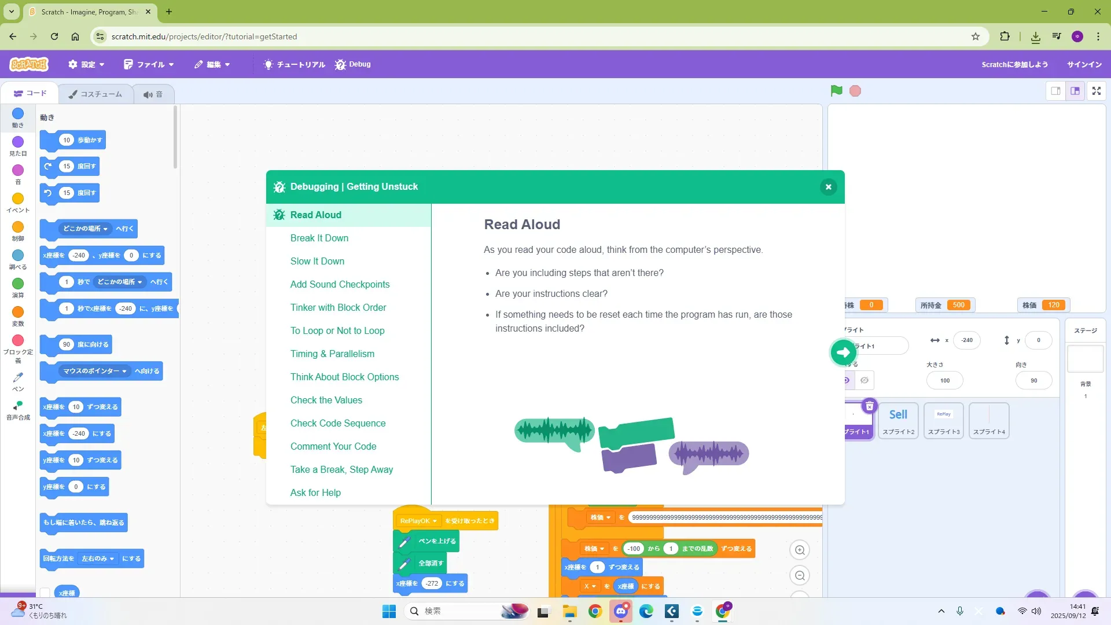
Task: Open the Break It Down topic
Action: point(319,238)
